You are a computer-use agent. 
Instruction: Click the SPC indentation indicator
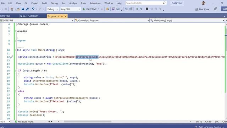point(217,122)
